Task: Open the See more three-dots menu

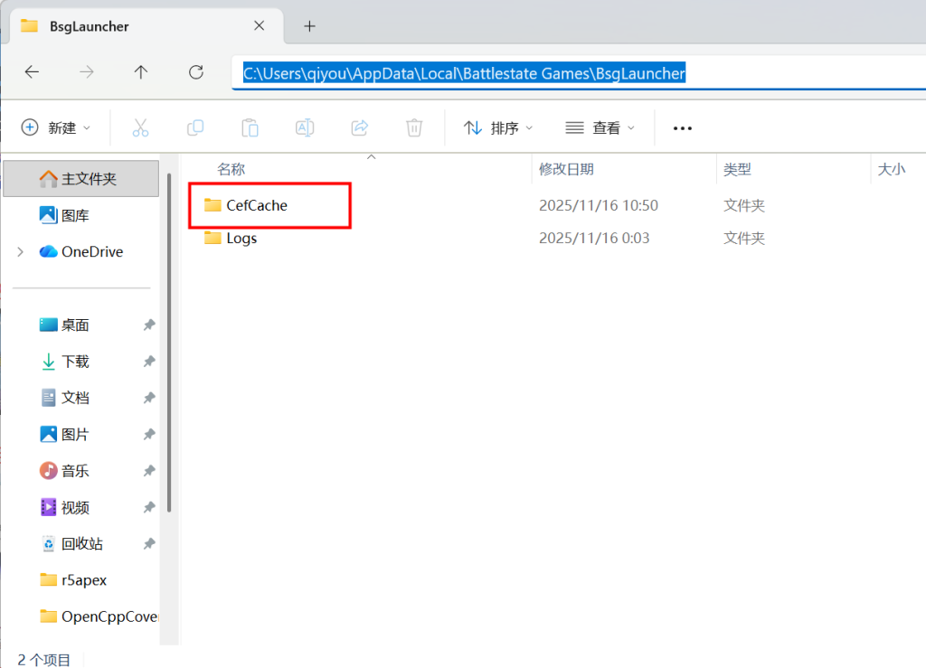Action: tap(683, 127)
